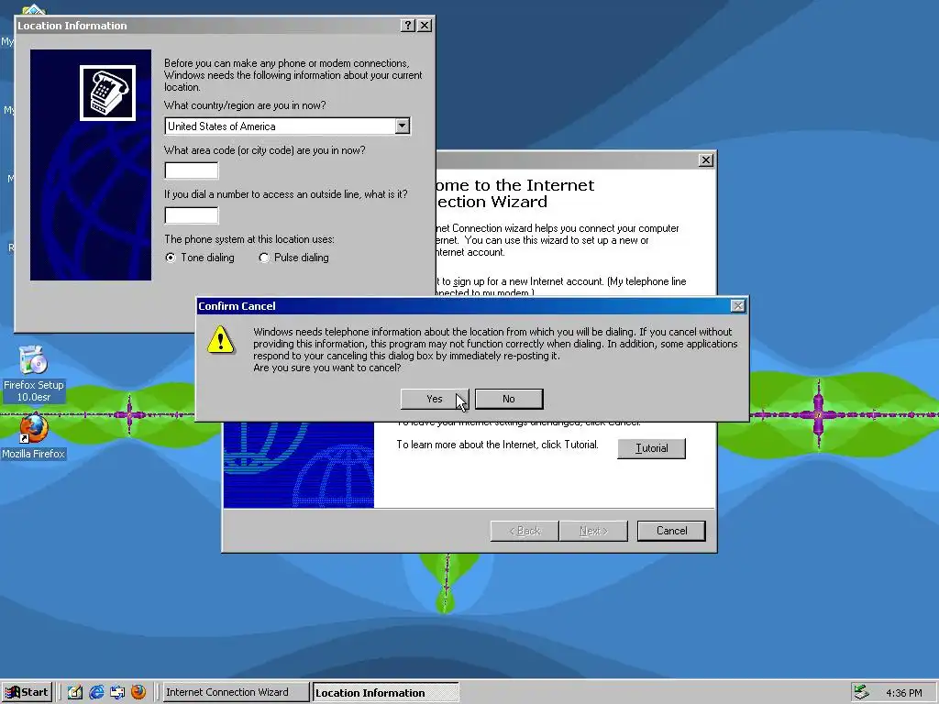This screenshot has height=704, width=939.
Task: Launch Firefox from quick launch bar
Action: click(x=138, y=692)
